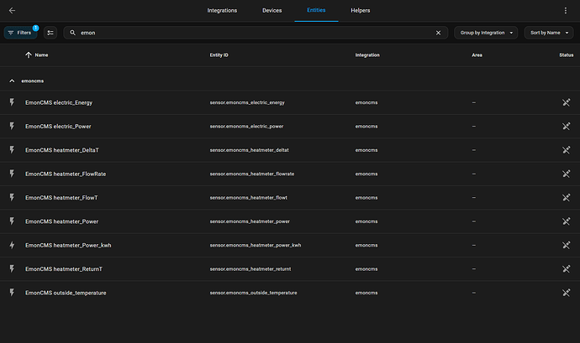Open EmonCMS heatmeter_FlowT entity
The height and width of the screenshot is (343, 580).
[61, 198]
